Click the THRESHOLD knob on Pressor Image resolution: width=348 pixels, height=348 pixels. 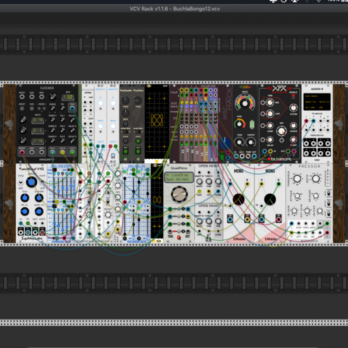(x=297, y=178)
